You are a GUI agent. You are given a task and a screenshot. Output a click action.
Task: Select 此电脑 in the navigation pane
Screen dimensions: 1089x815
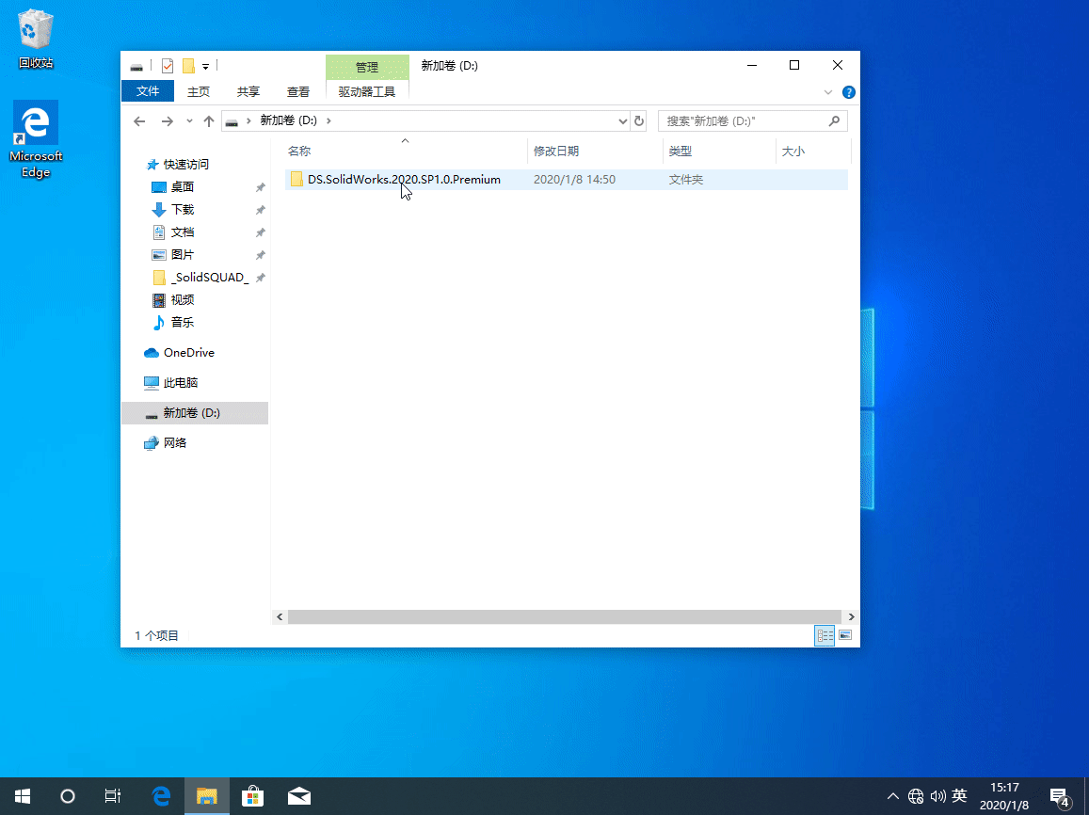tap(180, 382)
